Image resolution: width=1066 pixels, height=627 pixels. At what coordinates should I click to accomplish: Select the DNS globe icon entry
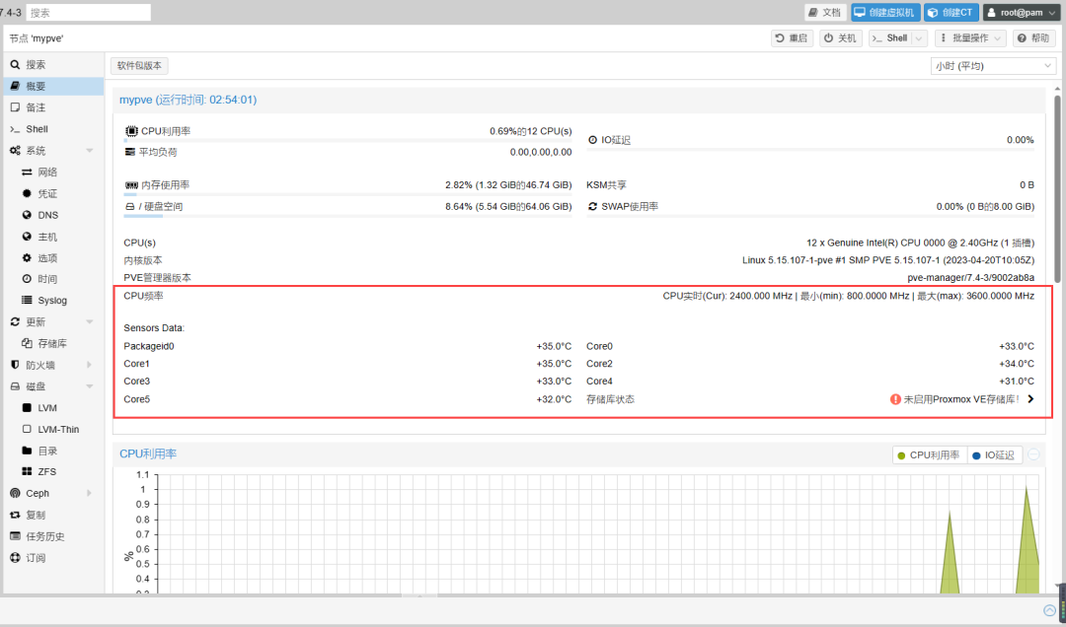point(28,215)
